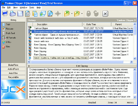
Task: Open dropdown arrow beside first folder icon
Action: (x=72, y=14)
